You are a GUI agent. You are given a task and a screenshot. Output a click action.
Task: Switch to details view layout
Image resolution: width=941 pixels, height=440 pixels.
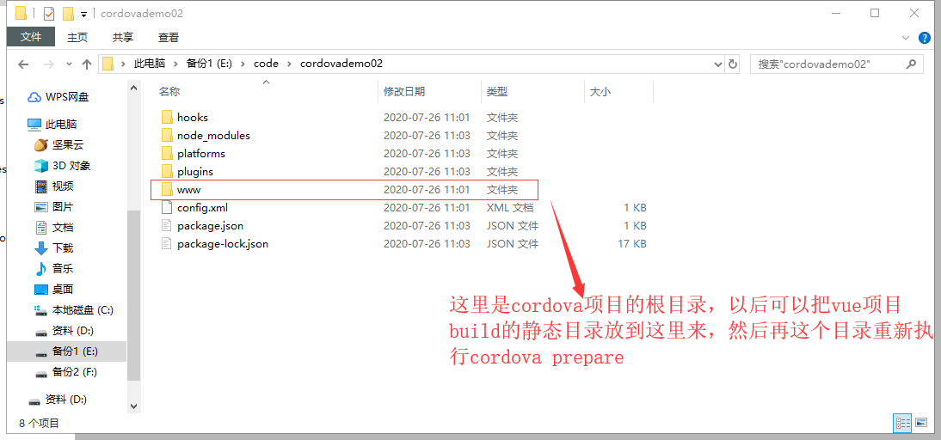pyautogui.click(x=902, y=422)
